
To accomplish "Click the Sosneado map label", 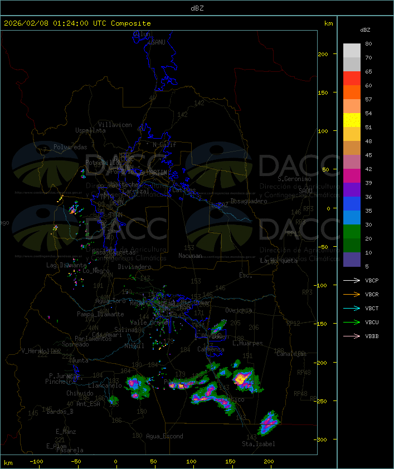I will [75, 344].
